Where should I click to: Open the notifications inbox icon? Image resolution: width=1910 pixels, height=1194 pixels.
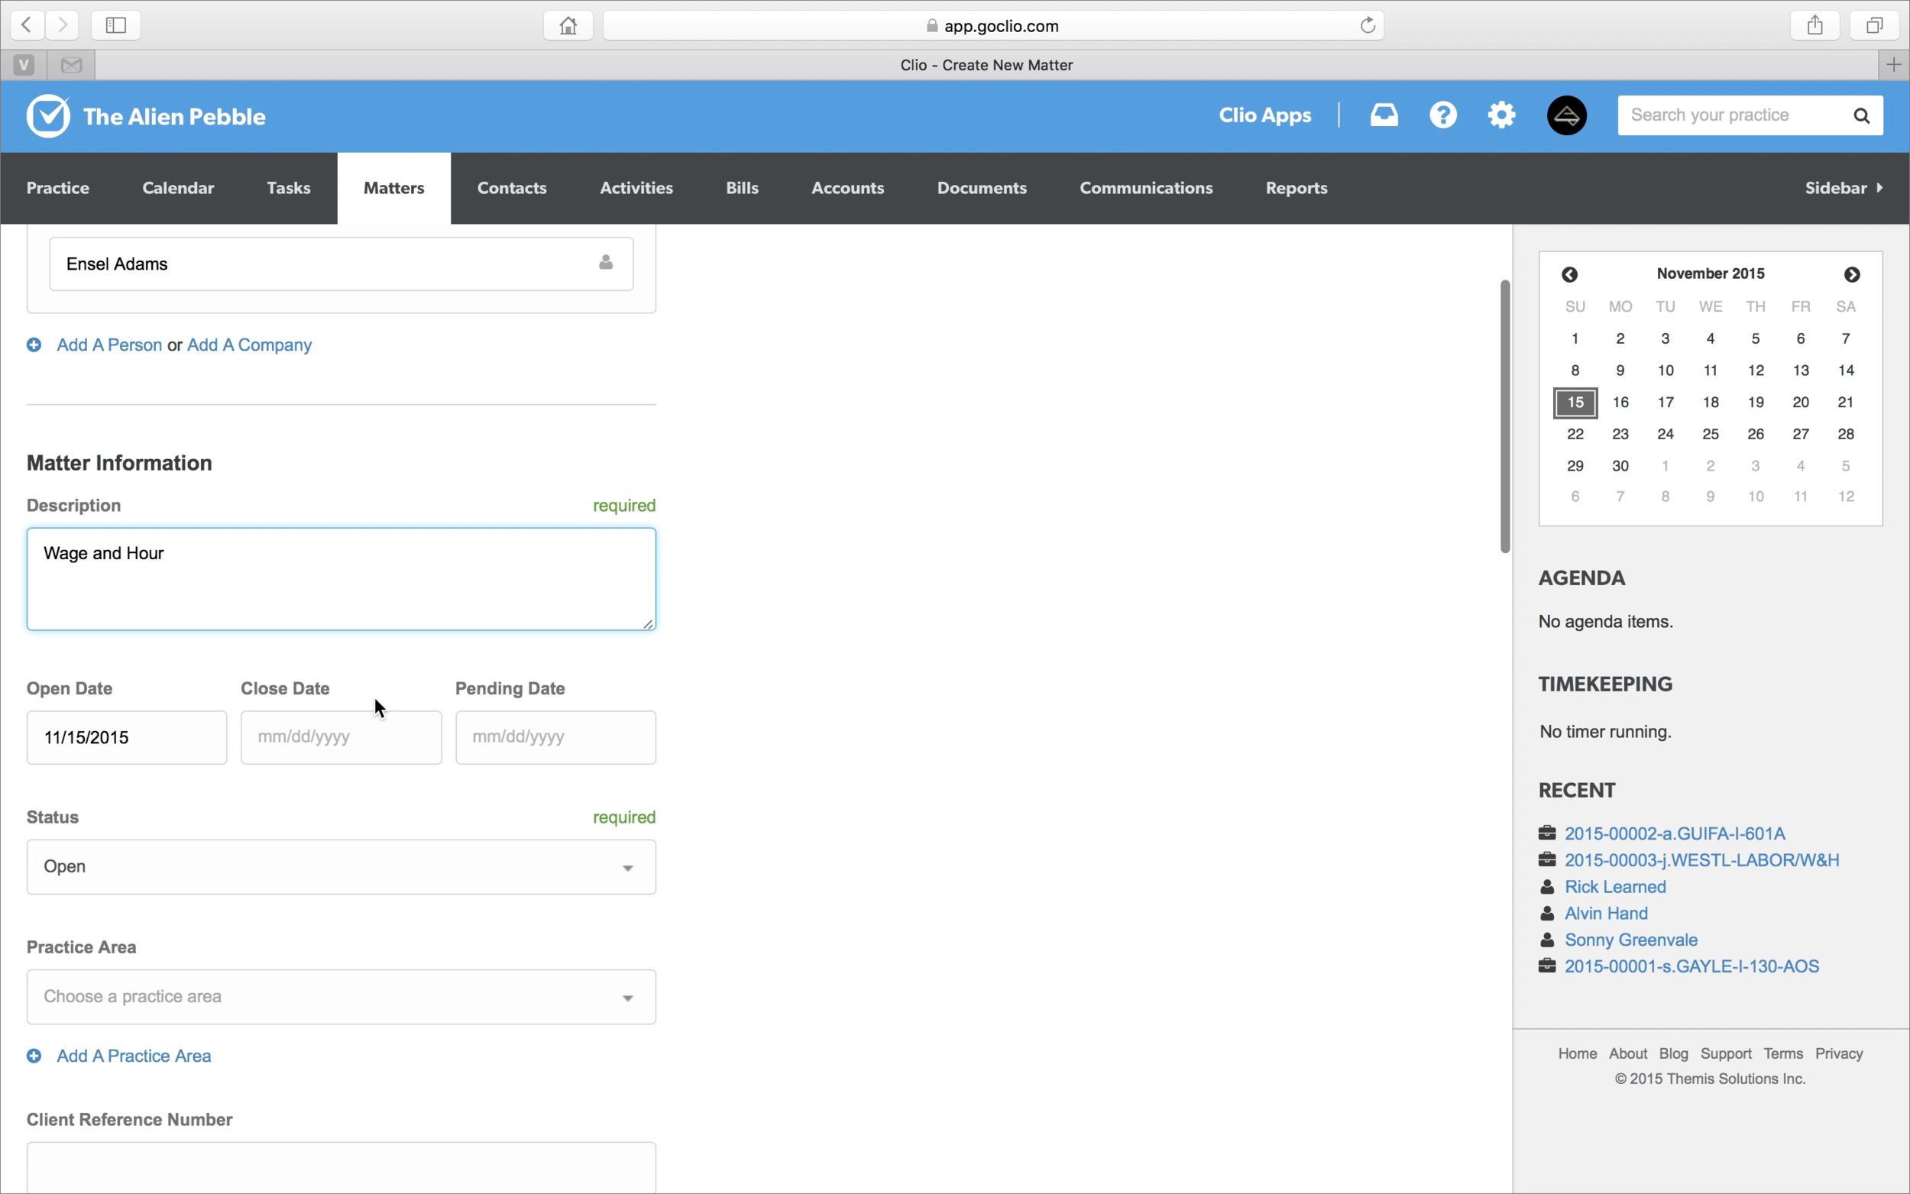[x=1384, y=114]
